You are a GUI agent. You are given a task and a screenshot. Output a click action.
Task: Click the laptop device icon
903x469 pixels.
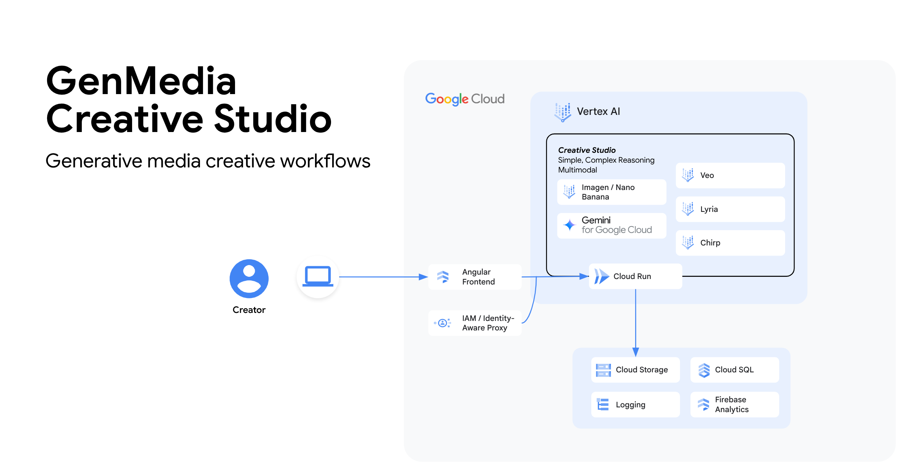(318, 276)
